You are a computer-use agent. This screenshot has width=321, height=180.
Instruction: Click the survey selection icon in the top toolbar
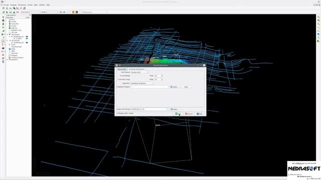point(4,8)
